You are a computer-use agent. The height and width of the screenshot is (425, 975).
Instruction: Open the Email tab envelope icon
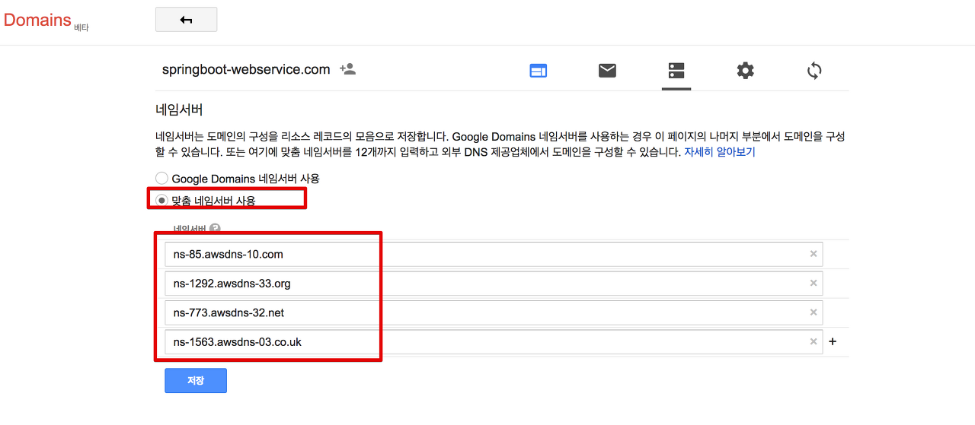(x=607, y=71)
